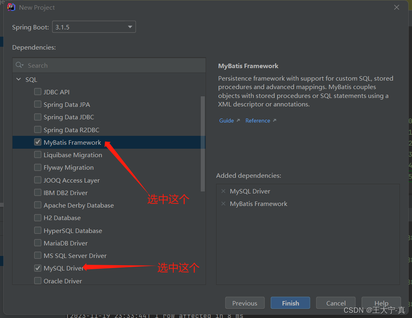The height and width of the screenshot is (318, 412).
Task: Open the Guide link
Action: click(x=227, y=121)
